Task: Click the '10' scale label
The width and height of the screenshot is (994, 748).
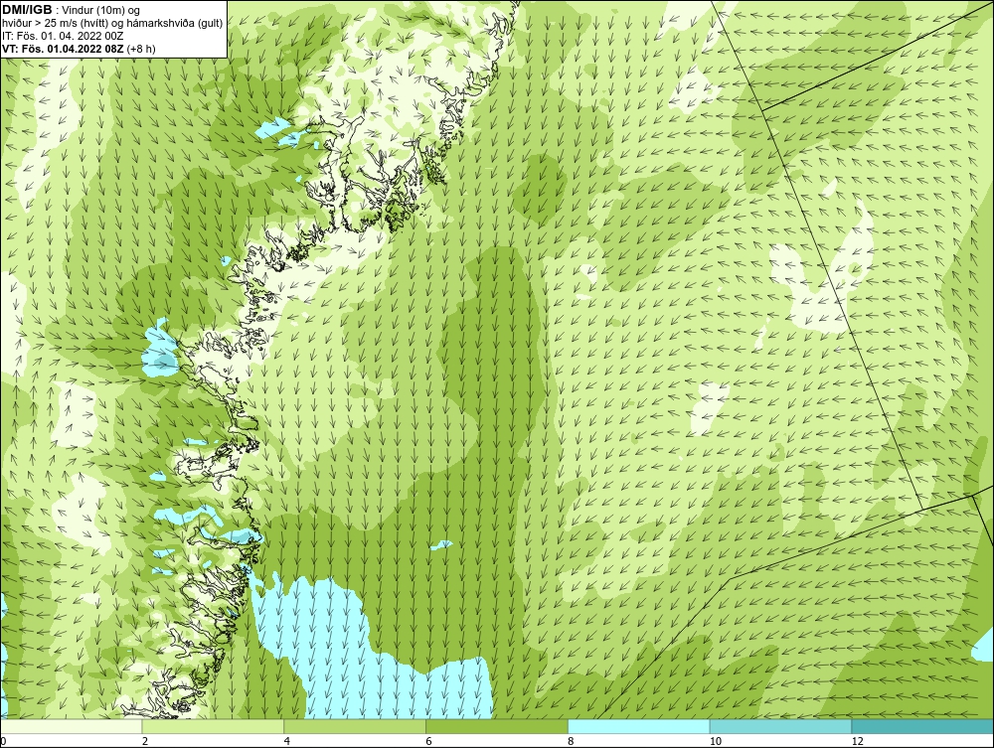Action: coord(715,741)
